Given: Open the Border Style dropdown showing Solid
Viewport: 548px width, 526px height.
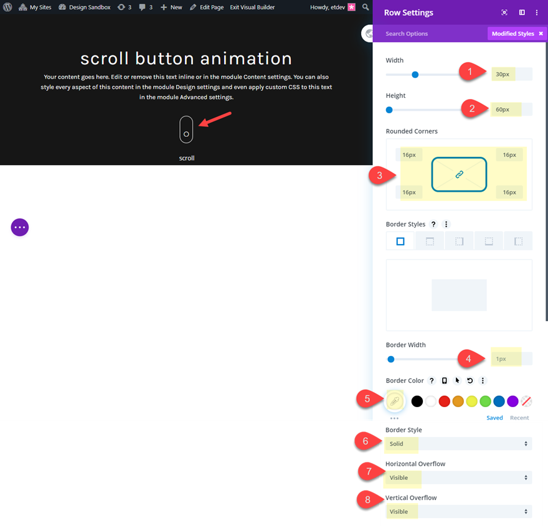Looking at the screenshot, I should (459, 444).
